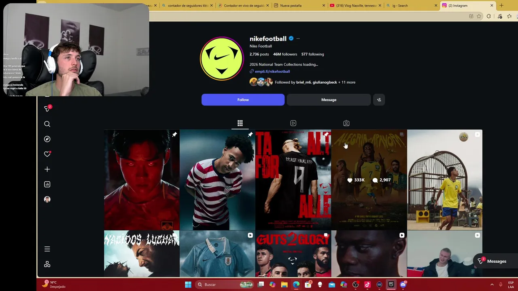Click the Create new post plus icon
518x291 pixels.
point(47,169)
